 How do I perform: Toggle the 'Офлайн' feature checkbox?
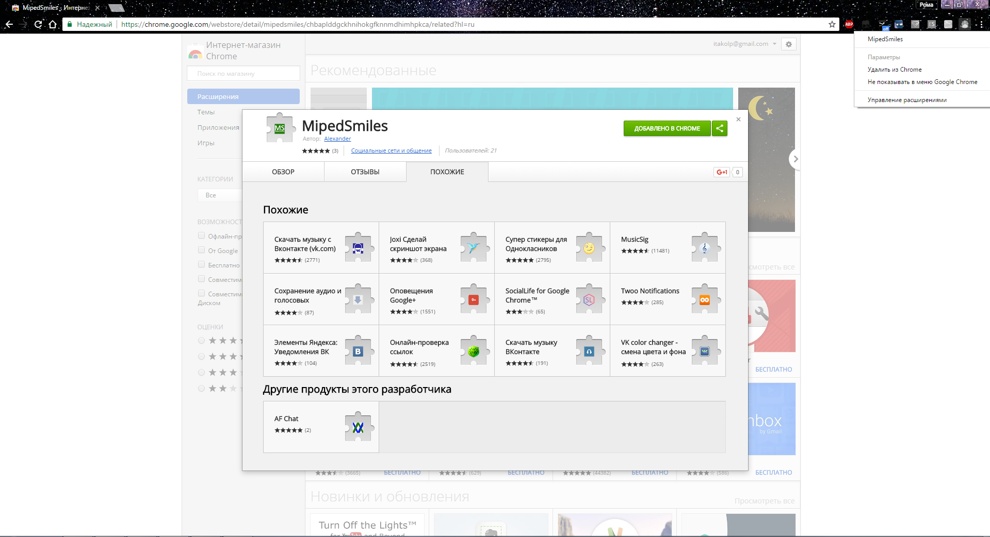[202, 236]
